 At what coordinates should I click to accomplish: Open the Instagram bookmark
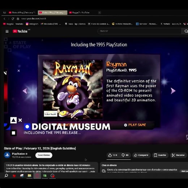tap(32, 24)
